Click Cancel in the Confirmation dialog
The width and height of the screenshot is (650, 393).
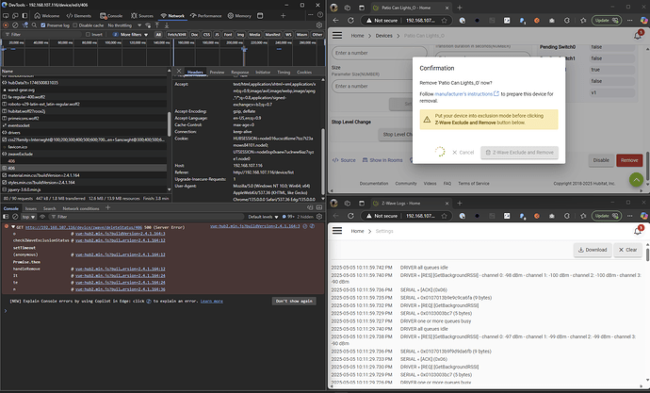coord(463,152)
